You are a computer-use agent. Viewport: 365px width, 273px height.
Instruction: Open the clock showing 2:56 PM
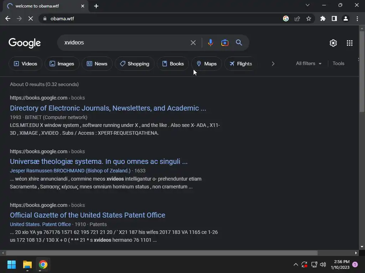(340, 264)
